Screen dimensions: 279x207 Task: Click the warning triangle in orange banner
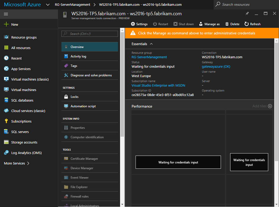133,33
